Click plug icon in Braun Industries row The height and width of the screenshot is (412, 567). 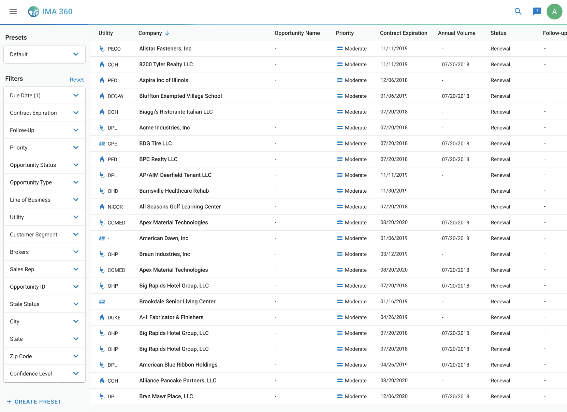(102, 254)
